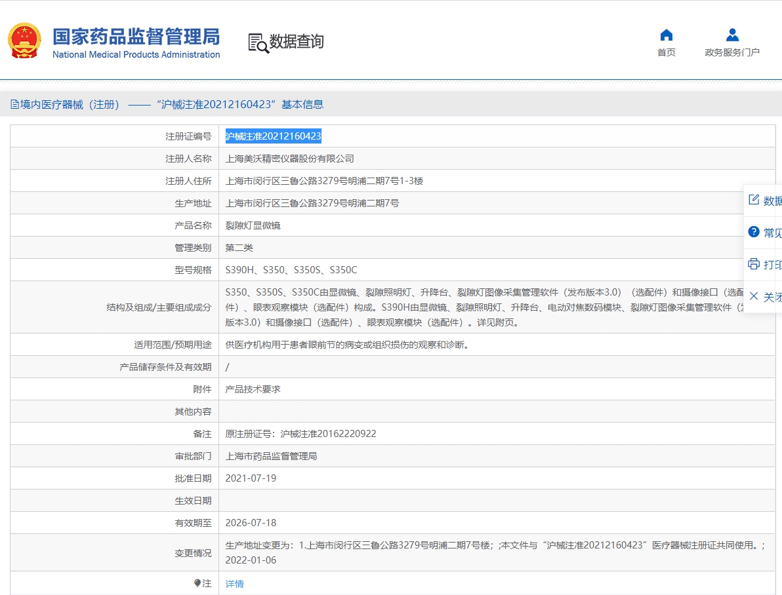
Task: Open the question mark help icon
Action: (754, 232)
